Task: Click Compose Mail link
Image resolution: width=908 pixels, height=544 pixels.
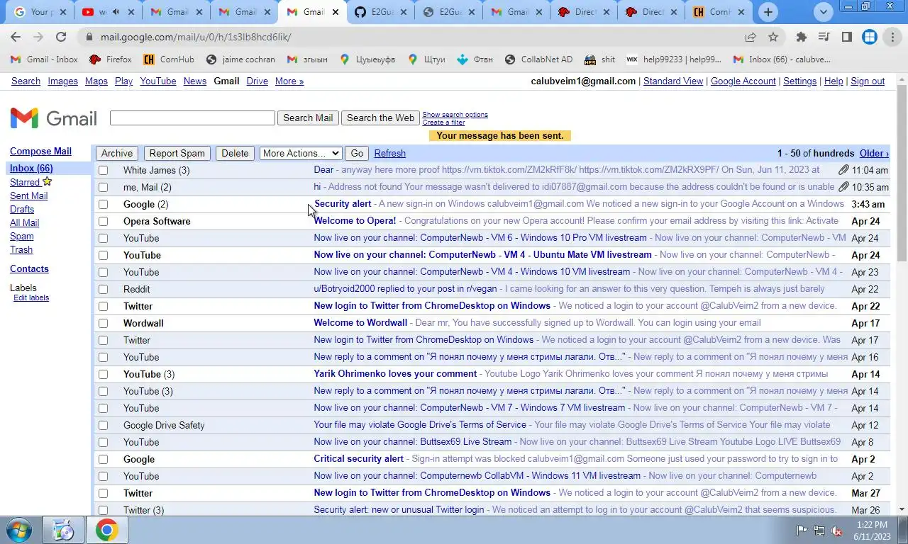Action: coord(40,151)
